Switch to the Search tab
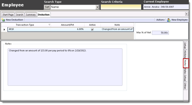The image size is (192, 105). (x=20, y=15)
